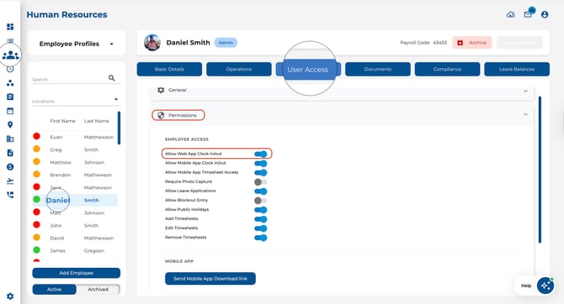Open the phone call icon in sidebar
The image size is (564, 304).
pyautogui.click(x=10, y=195)
